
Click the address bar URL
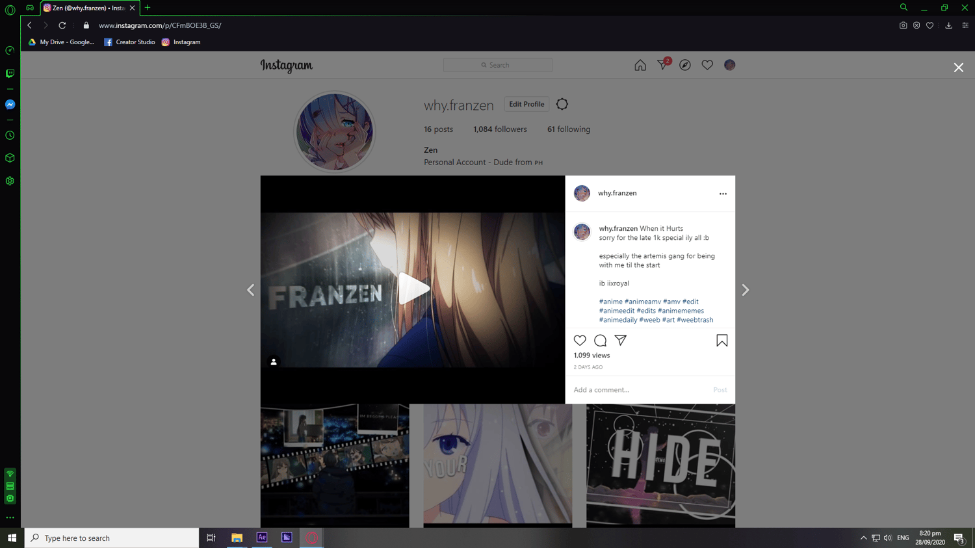pos(160,25)
